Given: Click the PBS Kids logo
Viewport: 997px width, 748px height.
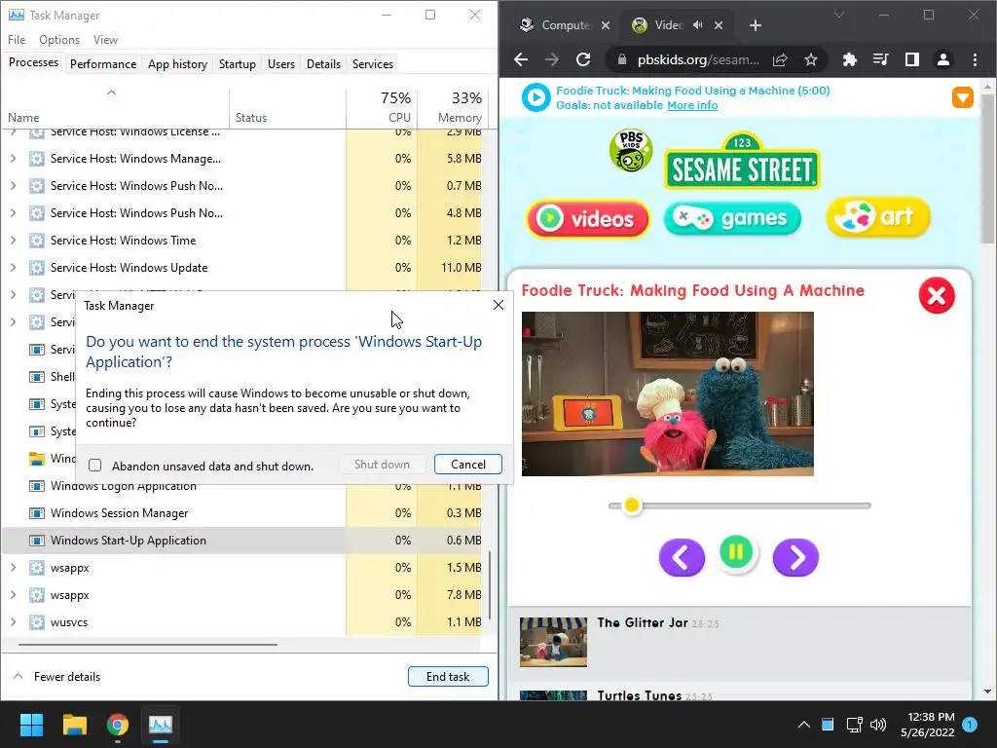Looking at the screenshot, I should tap(630, 151).
